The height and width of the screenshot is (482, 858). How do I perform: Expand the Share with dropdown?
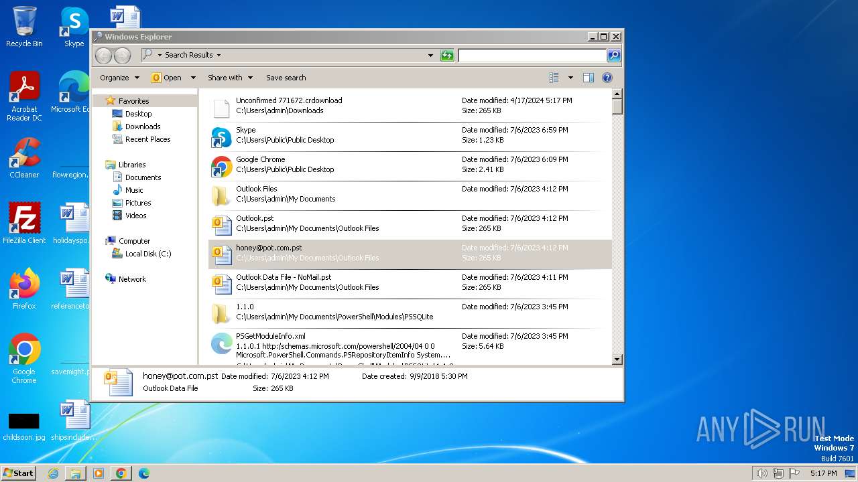(x=230, y=78)
